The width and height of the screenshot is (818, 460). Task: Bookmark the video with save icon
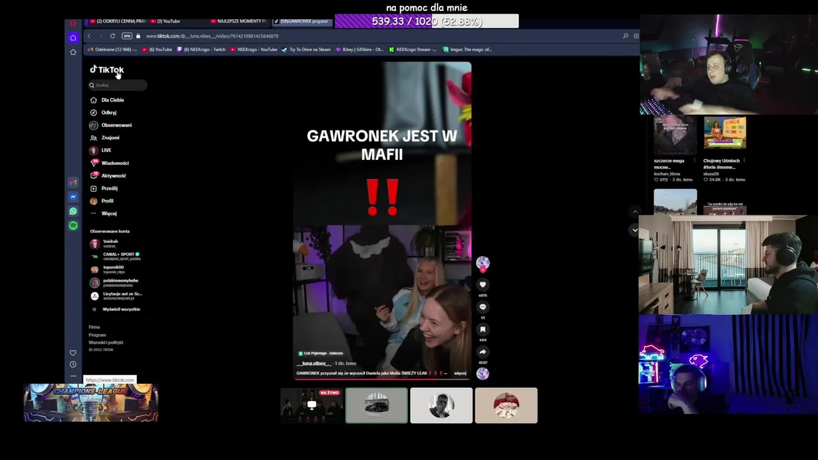482,330
